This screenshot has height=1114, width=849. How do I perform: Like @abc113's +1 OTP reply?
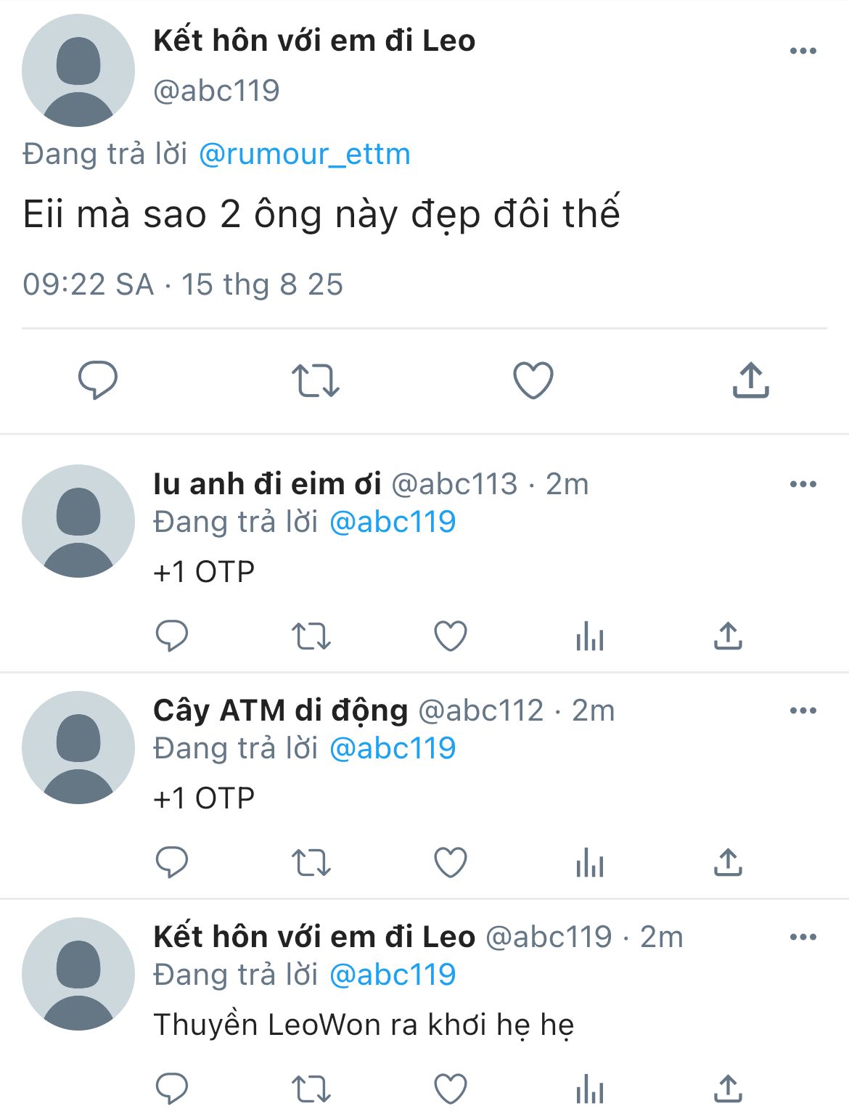click(451, 636)
